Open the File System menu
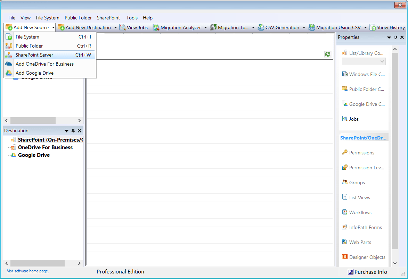The height and width of the screenshot is (279, 408). [48, 18]
